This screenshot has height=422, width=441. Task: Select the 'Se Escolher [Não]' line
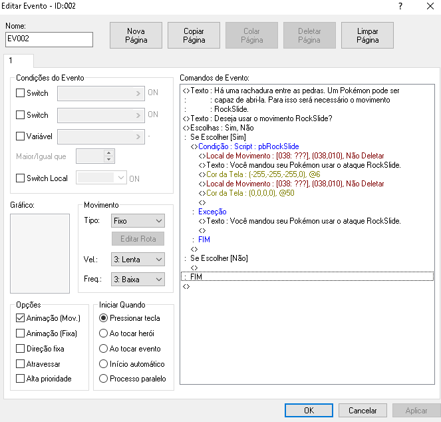[216, 258]
